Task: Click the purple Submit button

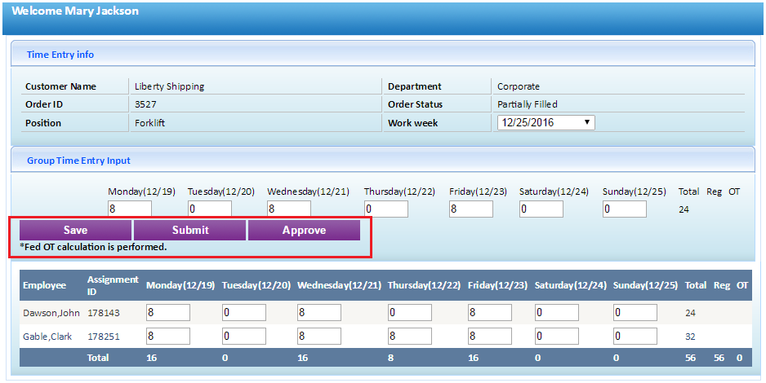Action: pyautogui.click(x=189, y=230)
